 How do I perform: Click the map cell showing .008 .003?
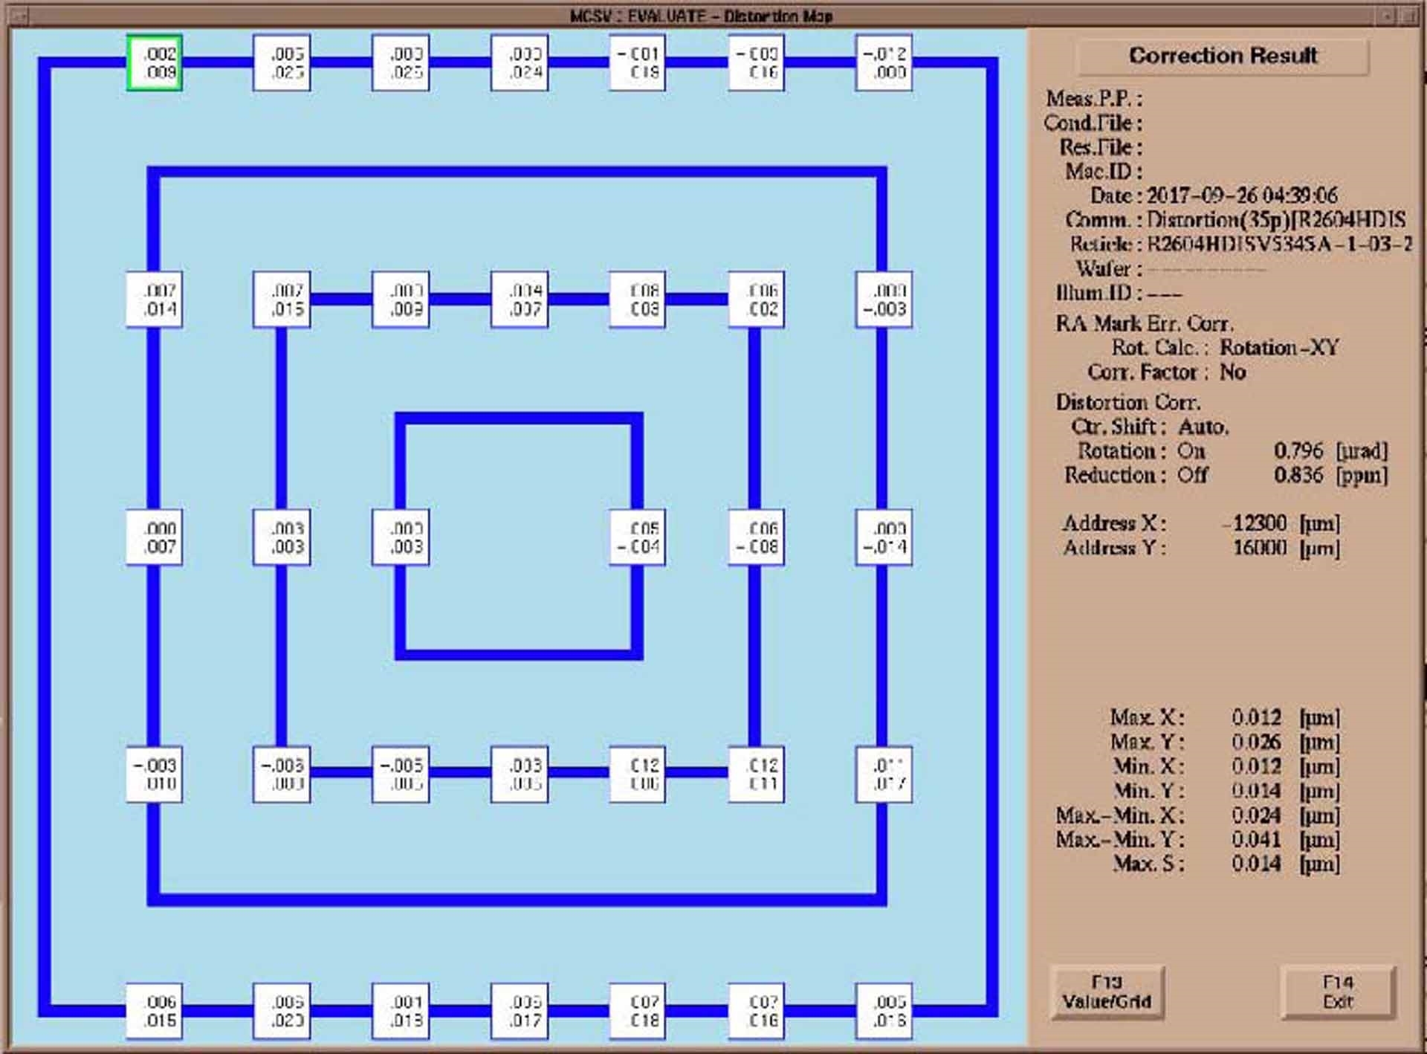click(x=638, y=300)
